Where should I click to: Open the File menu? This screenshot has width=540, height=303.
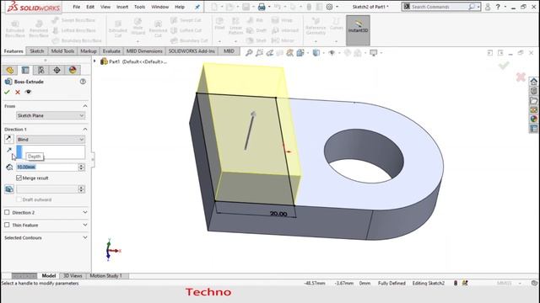point(77,7)
